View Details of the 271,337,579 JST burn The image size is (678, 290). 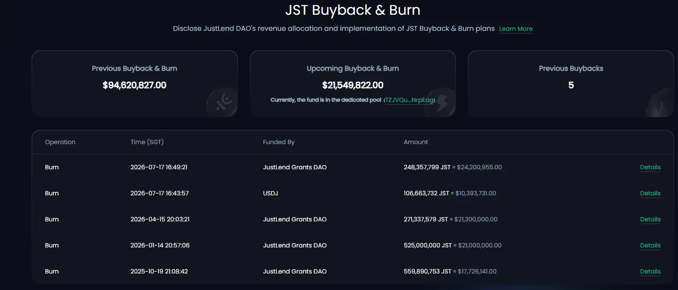[x=650, y=219]
